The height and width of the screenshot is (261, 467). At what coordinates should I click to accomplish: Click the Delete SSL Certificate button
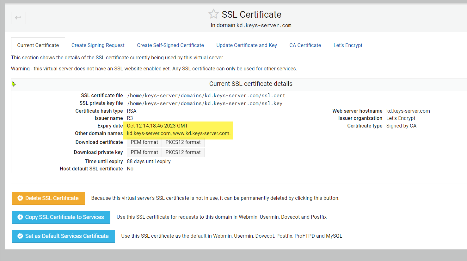[48, 198]
